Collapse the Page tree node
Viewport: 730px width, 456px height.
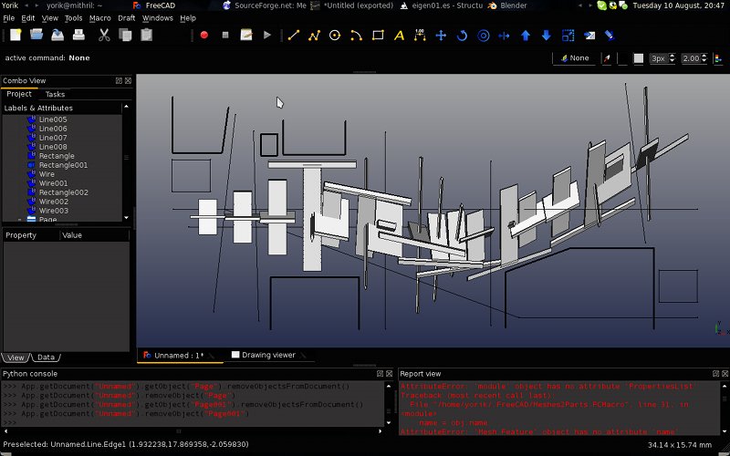19,219
